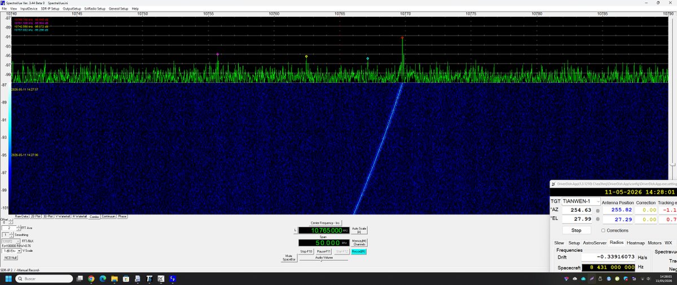The width and height of the screenshot is (677, 285).
Task: Toggle the cyan Record(R) button
Action: point(359,251)
